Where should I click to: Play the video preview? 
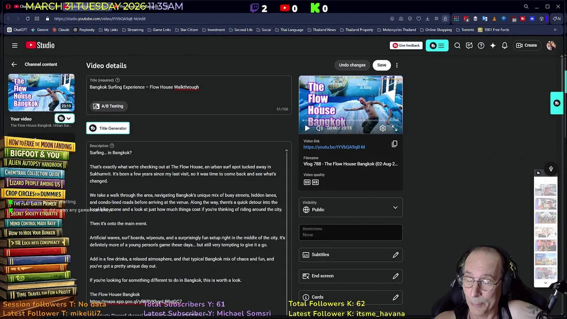coord(307,128)
